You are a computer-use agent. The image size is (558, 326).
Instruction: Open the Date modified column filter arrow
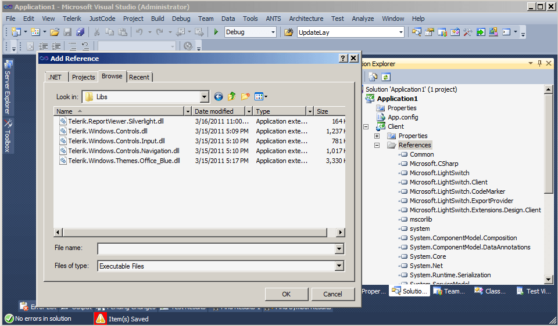[x=249, y=111]
